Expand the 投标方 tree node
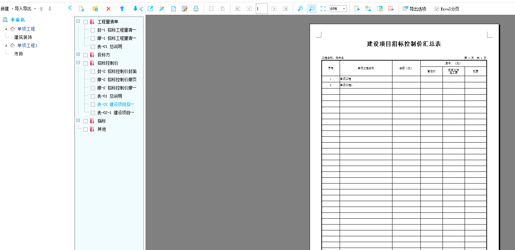The width and height of the screenshot is (515, 250). coord(78,54)
